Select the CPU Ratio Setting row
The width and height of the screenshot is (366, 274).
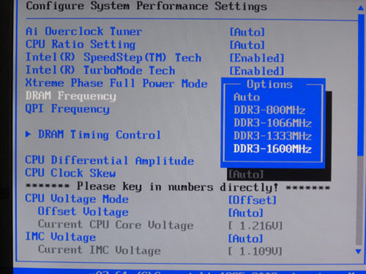pos(81,45)
